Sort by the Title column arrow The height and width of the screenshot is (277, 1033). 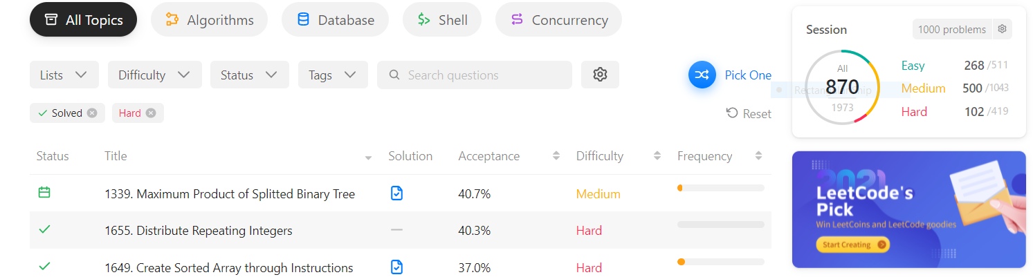pyautogui.click(x=368, y=158)
